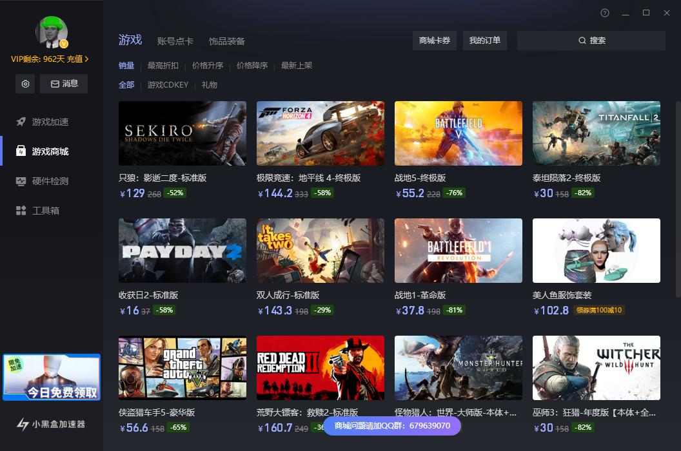Click the grid icon for 工具箱

coord(21,211)
